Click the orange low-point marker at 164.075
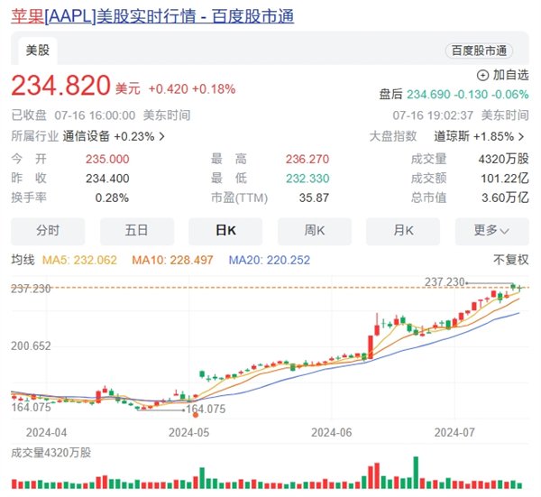Viewport: 541px width, 497px height. pyautogui.click(x=196, y=415)
